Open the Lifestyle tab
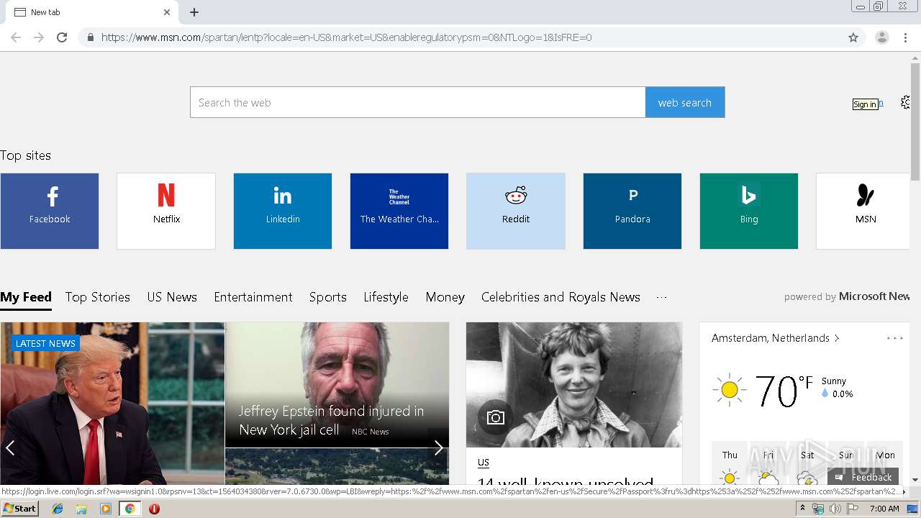 pyautogui.click(x=386, y=297)
